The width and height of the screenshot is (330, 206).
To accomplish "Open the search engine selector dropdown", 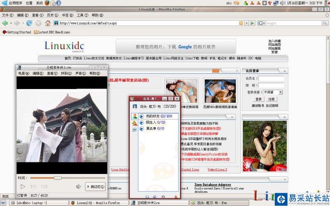I will tap(261, 23).
